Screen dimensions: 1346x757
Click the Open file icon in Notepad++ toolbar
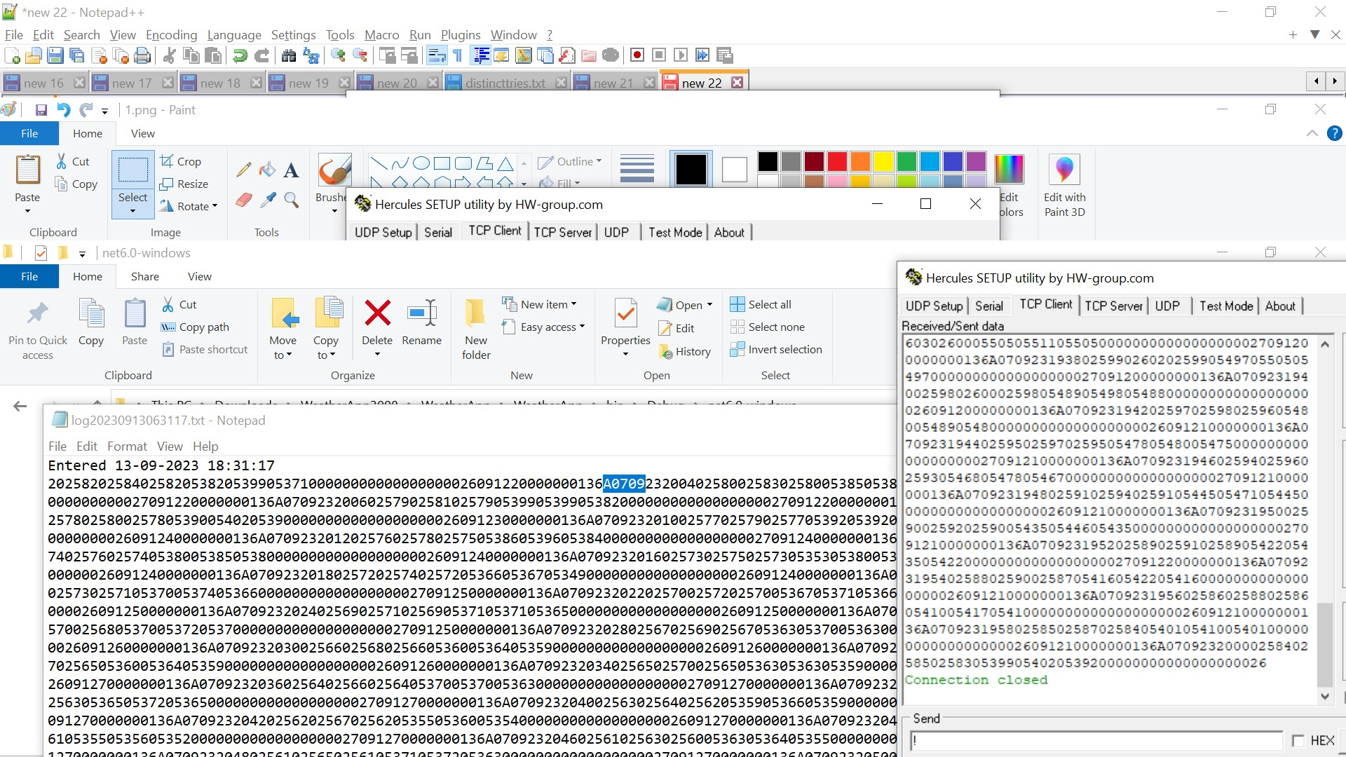(33, 55)
